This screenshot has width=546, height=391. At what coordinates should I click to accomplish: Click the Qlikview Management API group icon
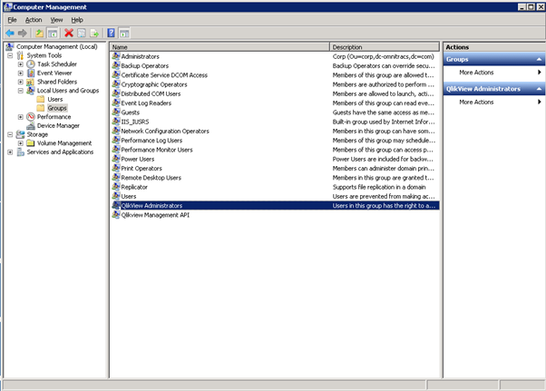point(116,215)
